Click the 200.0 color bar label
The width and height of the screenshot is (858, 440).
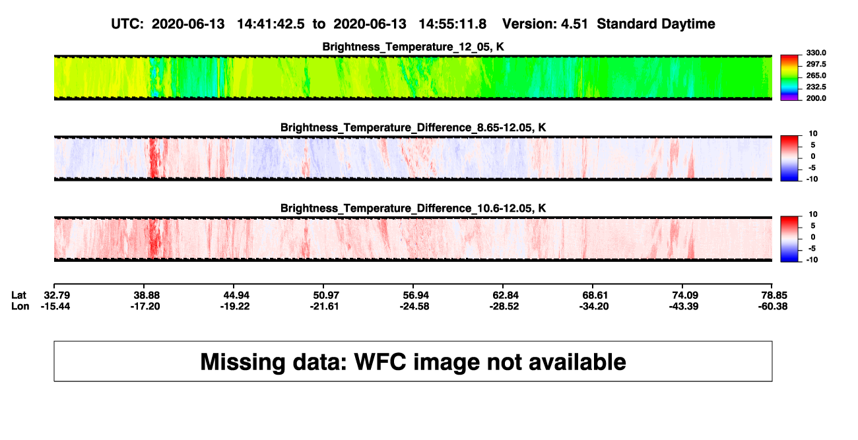816,98
